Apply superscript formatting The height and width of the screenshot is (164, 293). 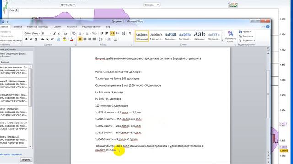(x=52, y=39)
